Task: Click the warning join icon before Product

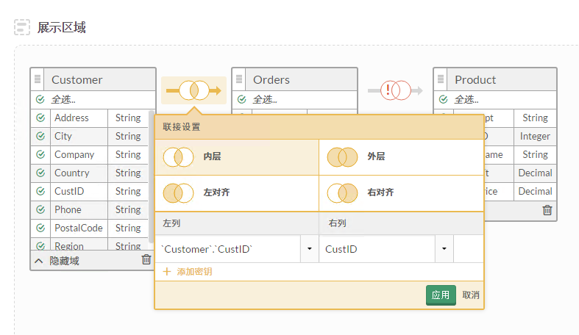Action: click(395, 90)
